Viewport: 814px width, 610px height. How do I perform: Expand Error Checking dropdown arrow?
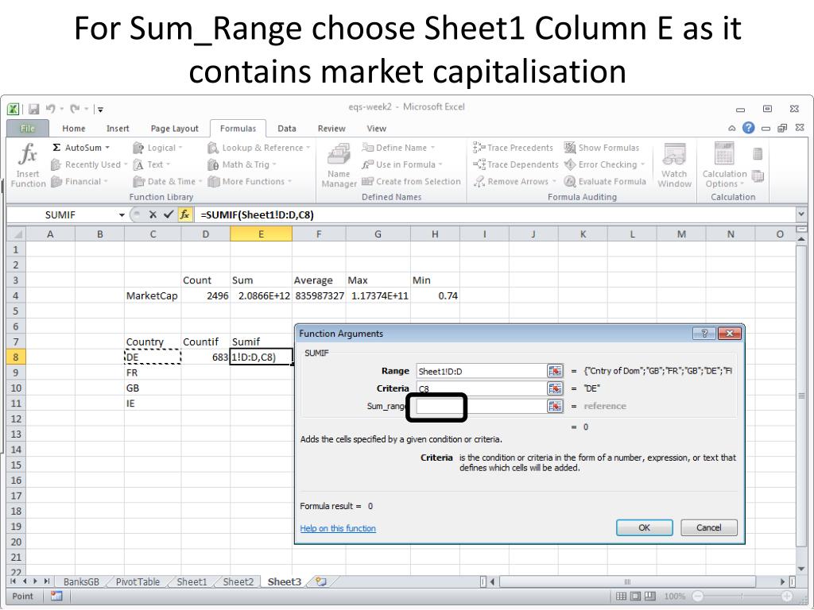(642, 165)
